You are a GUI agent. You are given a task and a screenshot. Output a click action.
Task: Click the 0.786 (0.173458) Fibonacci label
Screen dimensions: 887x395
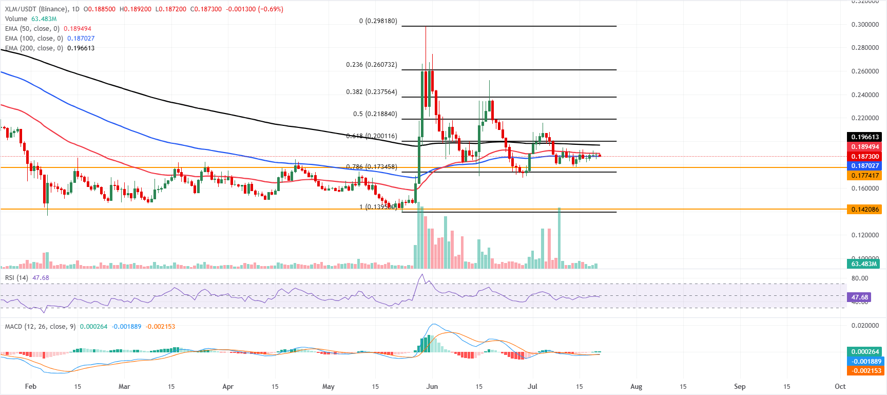(372, 167)
